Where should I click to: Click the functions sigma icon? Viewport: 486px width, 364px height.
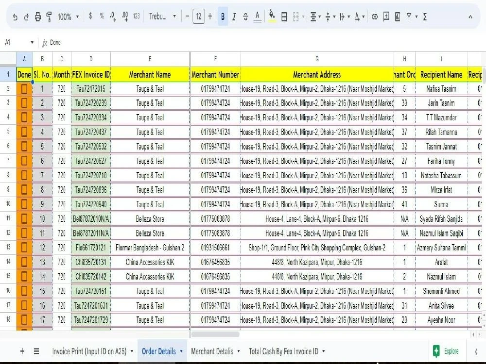click(425, 17)
